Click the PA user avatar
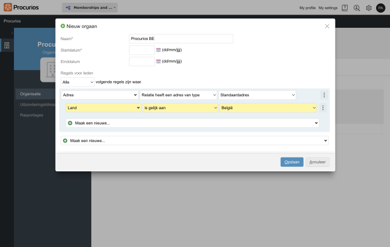Viewport: 390px width, 247px height. tap(381, 8)
